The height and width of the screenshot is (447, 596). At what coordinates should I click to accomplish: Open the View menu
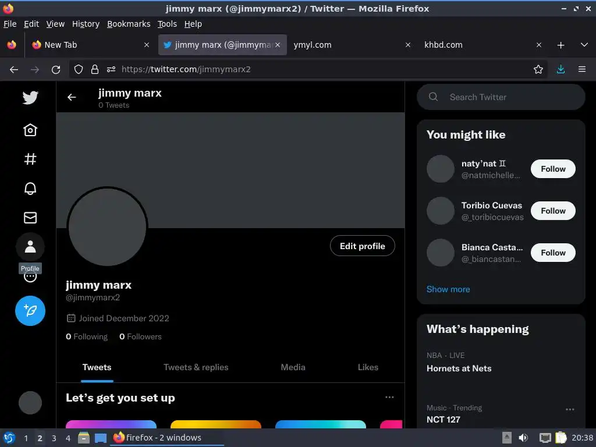[55, 24]
